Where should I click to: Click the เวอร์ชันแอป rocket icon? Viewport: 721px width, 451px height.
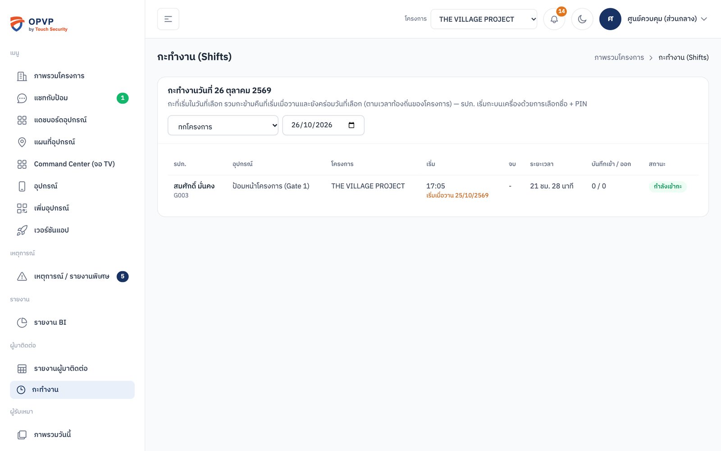[x=22, y=230]
